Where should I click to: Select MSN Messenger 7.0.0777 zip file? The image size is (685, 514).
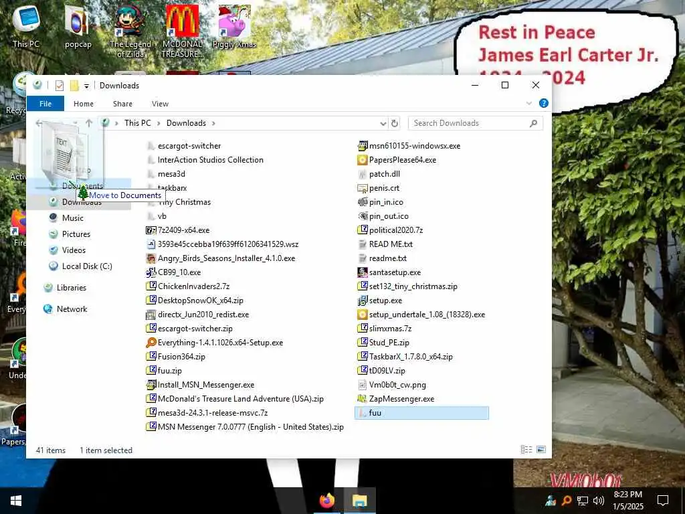pyautogui.click(x=245, y=426)
